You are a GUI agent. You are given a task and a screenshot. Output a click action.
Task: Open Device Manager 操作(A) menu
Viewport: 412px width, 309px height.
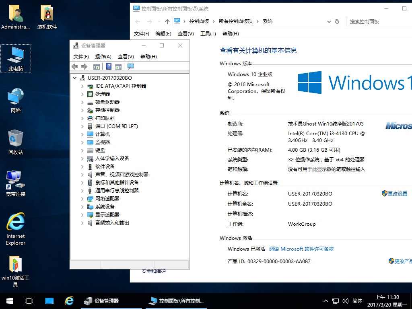tap(103, 56)
